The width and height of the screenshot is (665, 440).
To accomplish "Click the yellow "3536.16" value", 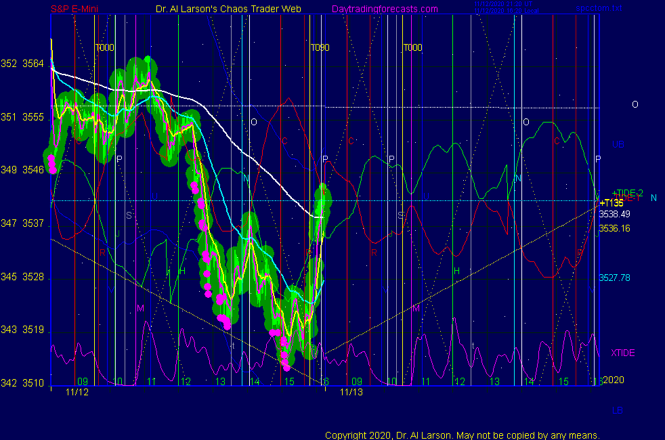I will [614, 229].
